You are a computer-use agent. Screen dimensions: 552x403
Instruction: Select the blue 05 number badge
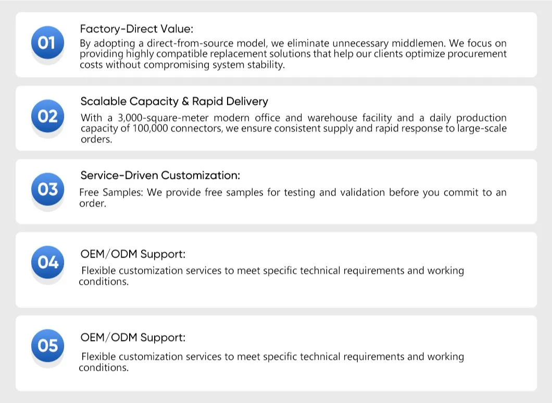47,345
